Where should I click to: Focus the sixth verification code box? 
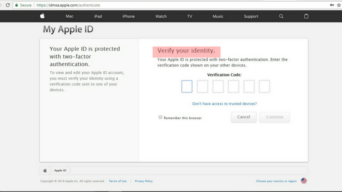point(264,87)
